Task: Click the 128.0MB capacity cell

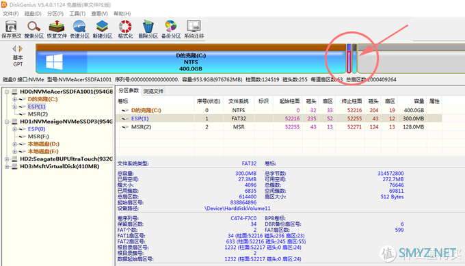Action: [413, 127]
